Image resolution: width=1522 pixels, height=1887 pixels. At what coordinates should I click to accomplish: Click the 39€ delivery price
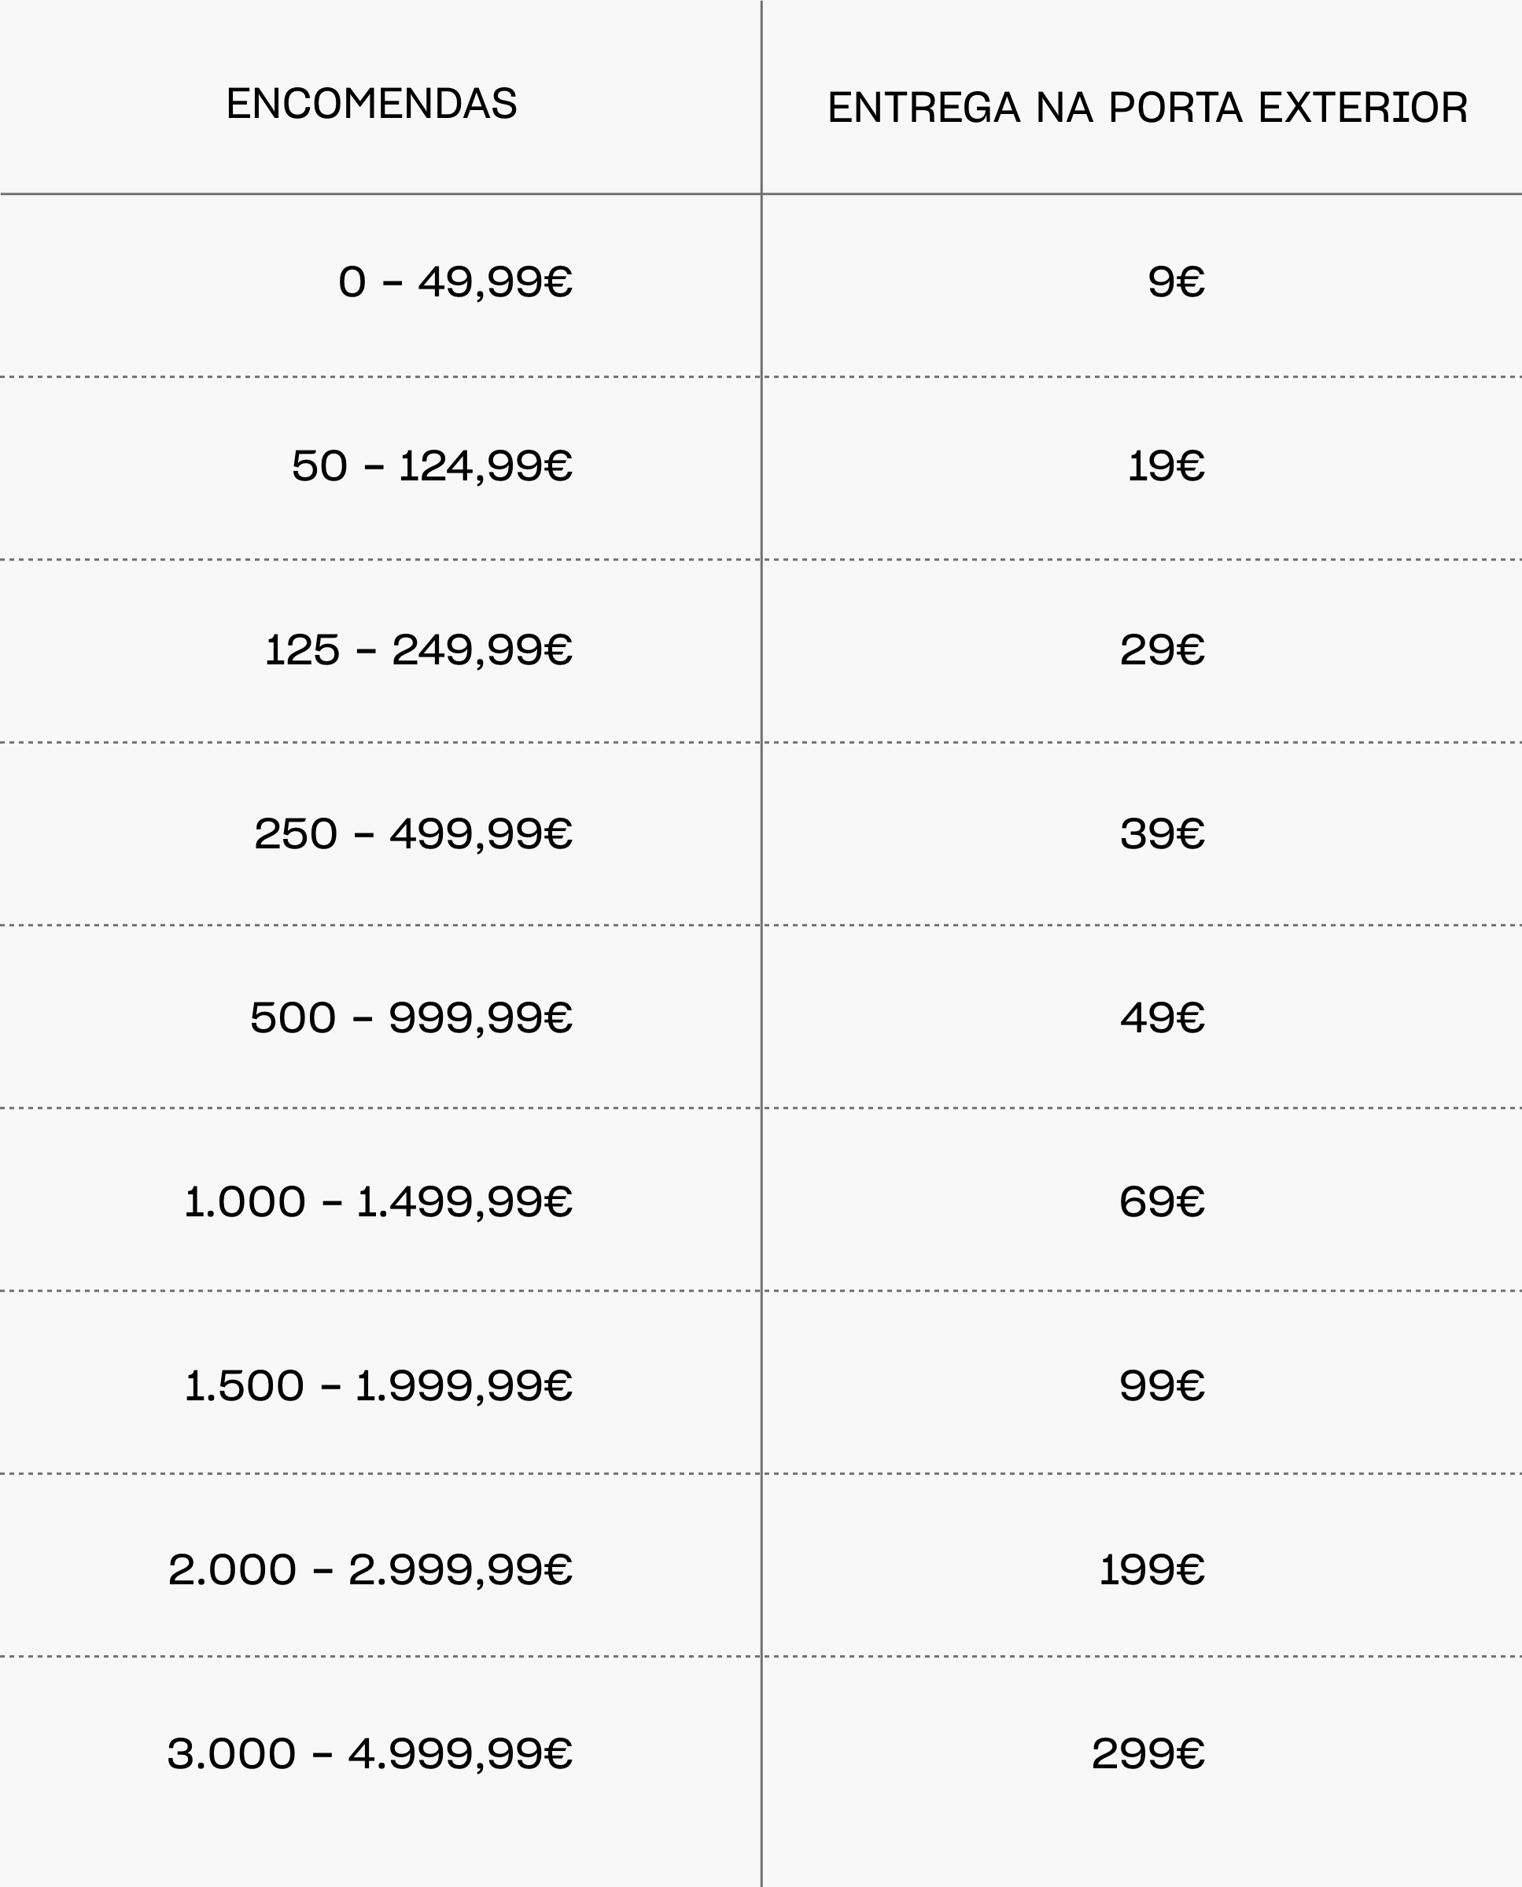1163,833
